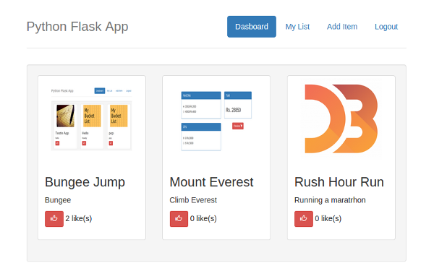Select the Mount Everest title
The image size is (434, 271).
click(211, 182)
